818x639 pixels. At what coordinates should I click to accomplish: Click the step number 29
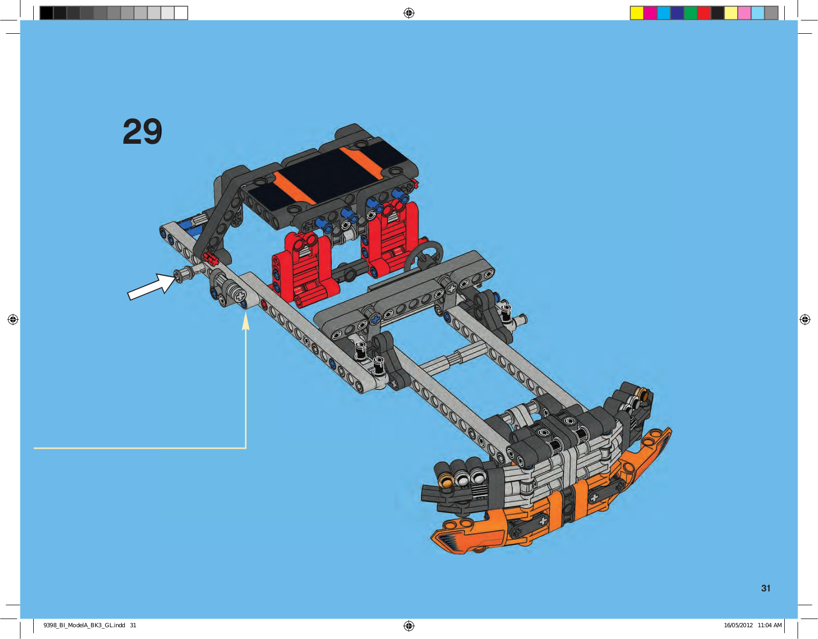(x=142, y=131)
